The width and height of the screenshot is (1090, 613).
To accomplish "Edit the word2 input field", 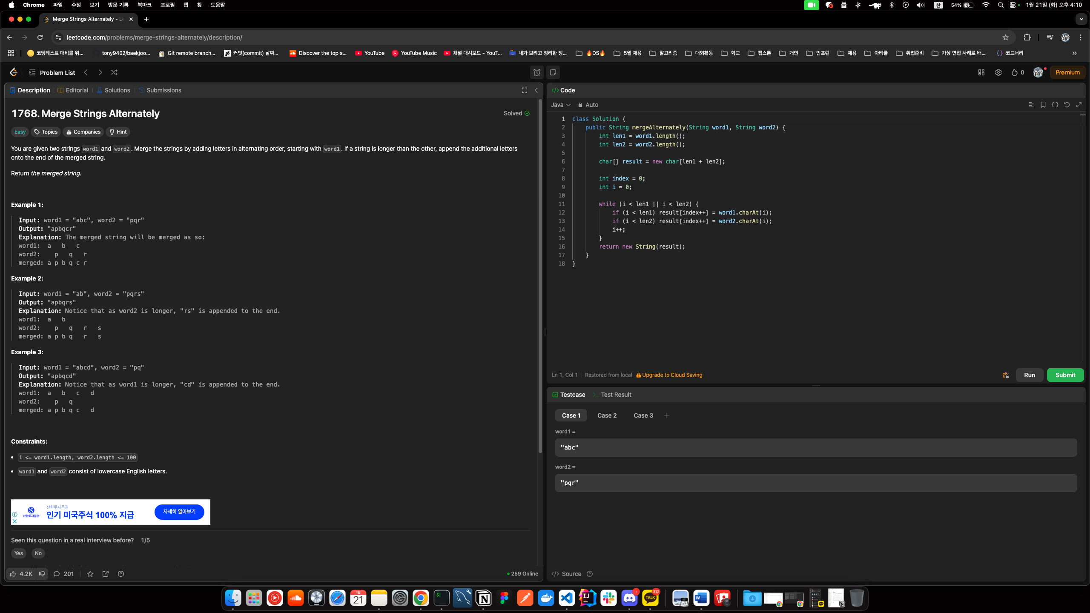I will [816, 483].
